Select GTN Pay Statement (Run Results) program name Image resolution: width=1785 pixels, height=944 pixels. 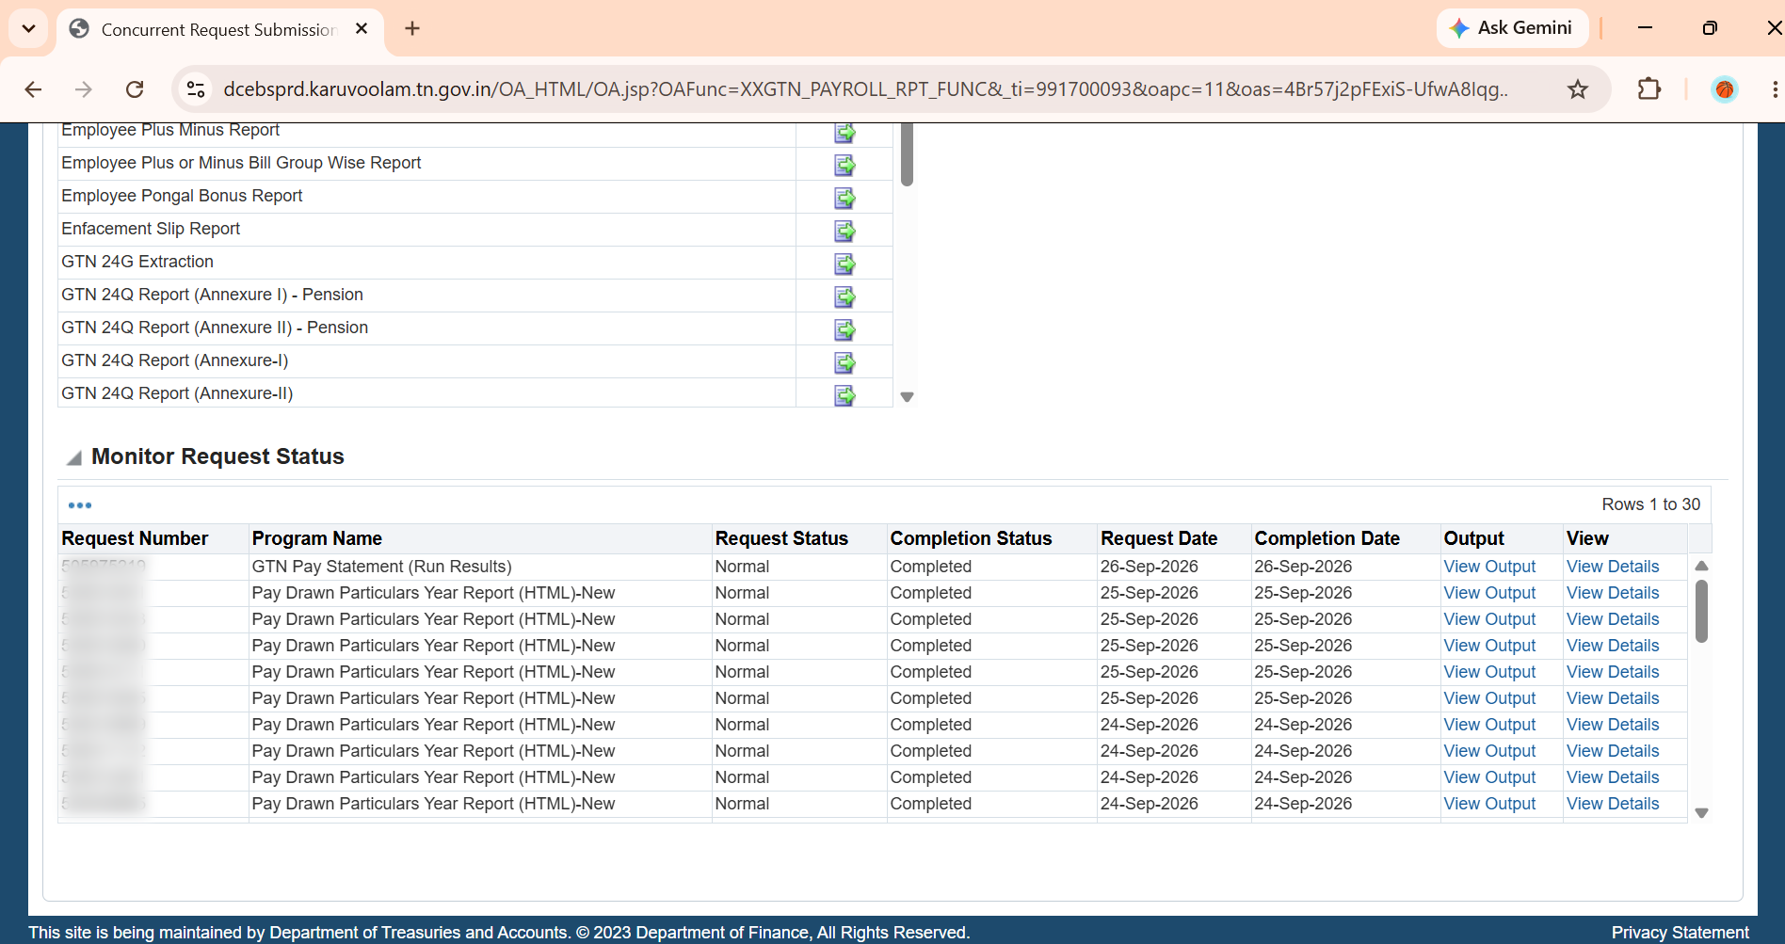tap(381, 567)
